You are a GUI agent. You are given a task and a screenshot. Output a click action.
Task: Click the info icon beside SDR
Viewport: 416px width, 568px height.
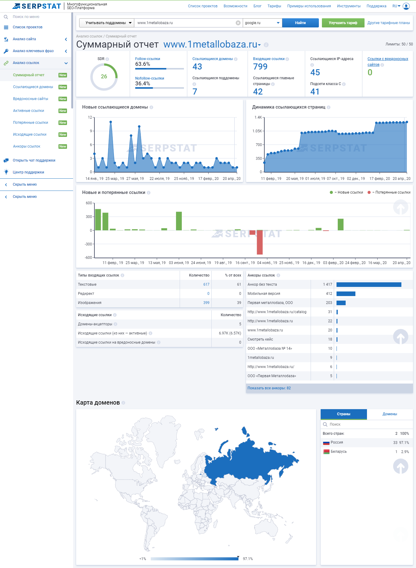click(107, 59)
